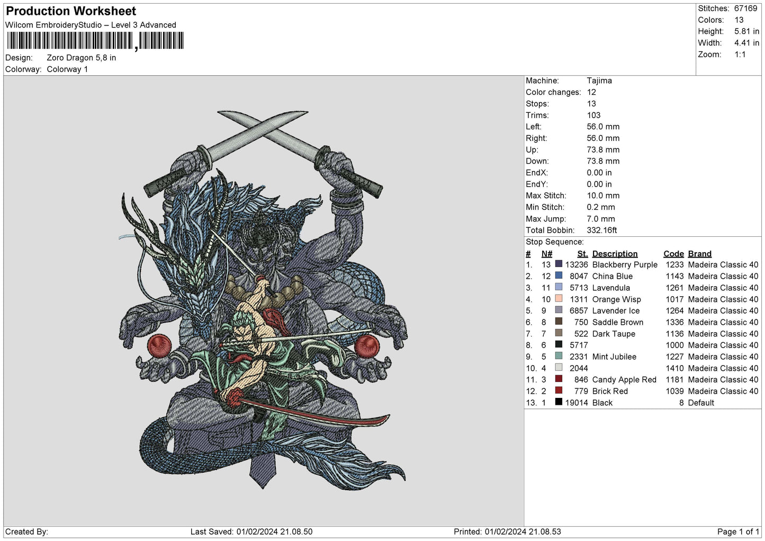Click "Printed: 01/02/2024 21.08.53" footer text
Image resolution: width=765 pixels, height=541 pixels.
click(507, 532)
